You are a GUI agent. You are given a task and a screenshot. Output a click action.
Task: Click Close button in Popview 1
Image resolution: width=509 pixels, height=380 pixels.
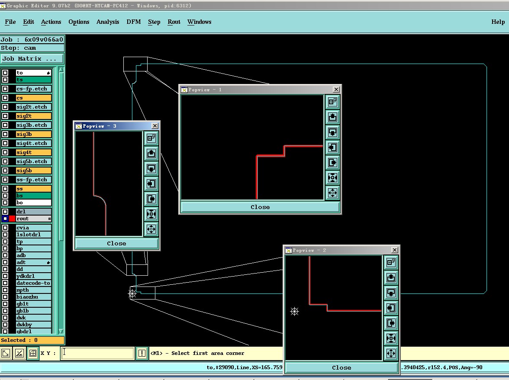261,207
